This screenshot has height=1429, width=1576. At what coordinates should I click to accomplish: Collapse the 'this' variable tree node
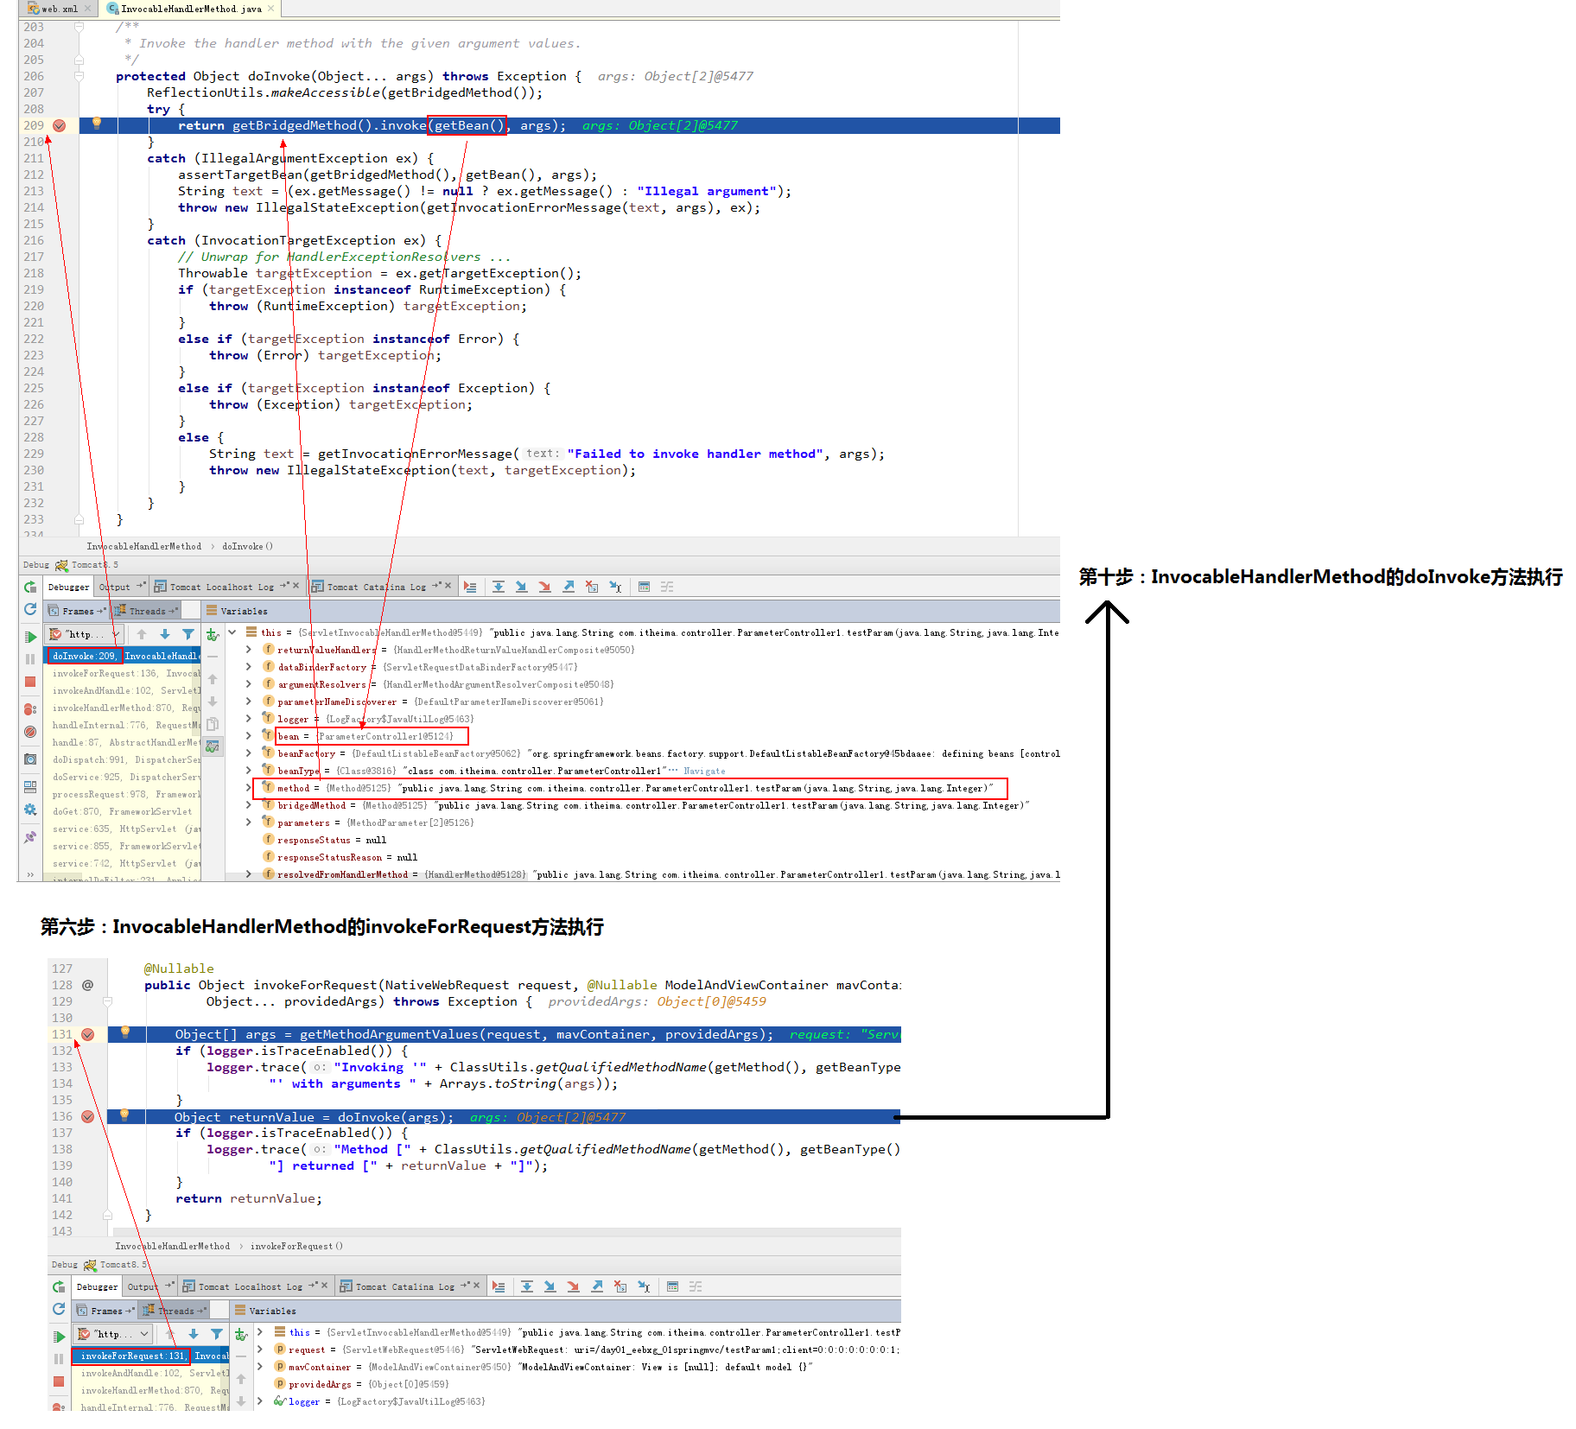tap(232, 632)
